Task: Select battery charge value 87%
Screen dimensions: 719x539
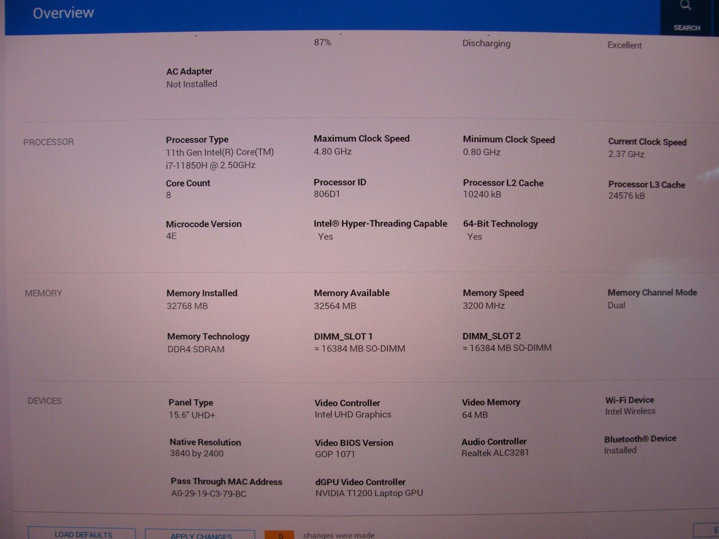Action: pyautogui.click(x=322, y=42)
